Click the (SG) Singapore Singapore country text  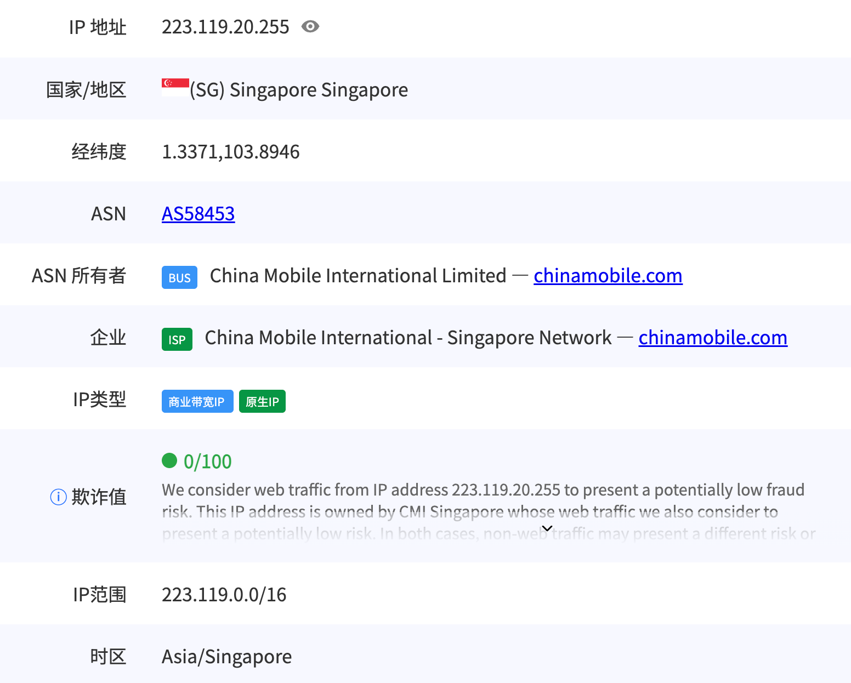tap(299, 90)
